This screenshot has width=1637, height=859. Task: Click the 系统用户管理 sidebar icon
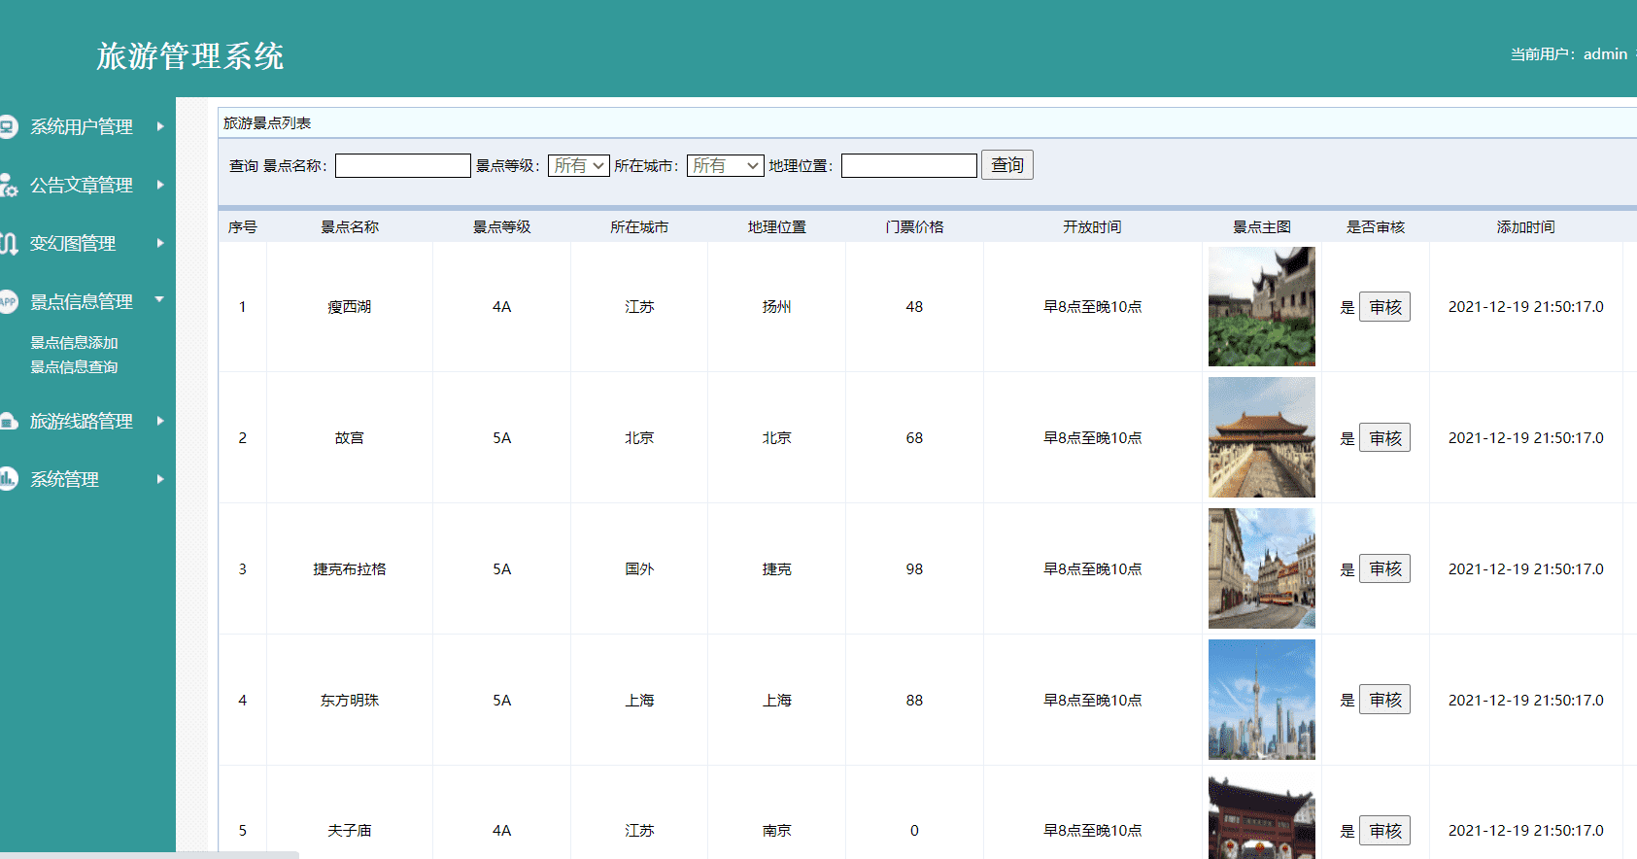point(8,126)
